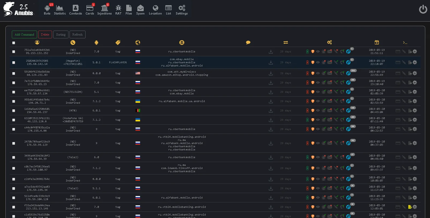Click the Refresh button
This screenshot has height=218, width=430.
[x=77, y=35]
